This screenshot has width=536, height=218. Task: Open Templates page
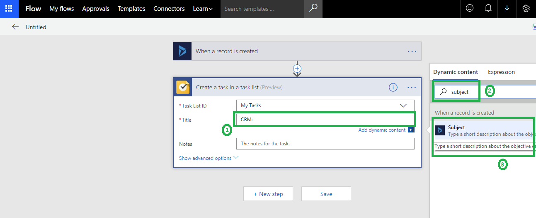[131, 8]
